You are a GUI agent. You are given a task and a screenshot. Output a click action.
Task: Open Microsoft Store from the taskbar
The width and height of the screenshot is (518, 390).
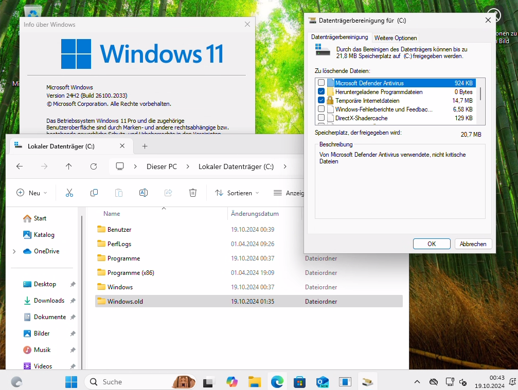click(299, 382)
